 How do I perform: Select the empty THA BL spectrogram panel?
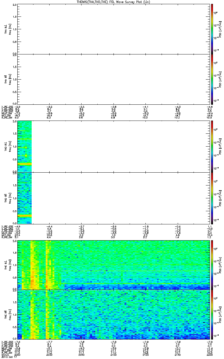(x=113, y=29)
